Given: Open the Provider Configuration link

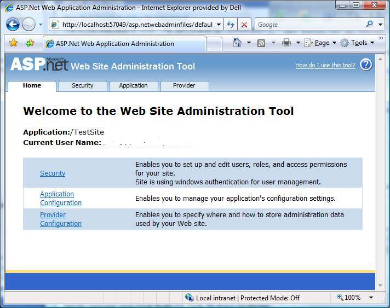Looking at the screenshot, I should coord(61,219).
